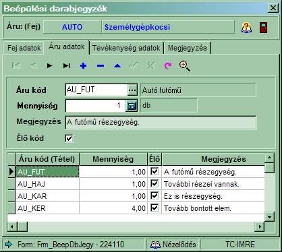This screenshot has height=252, width=282.
Task: Click the cancel edit X icon
Action: [151, 66]
